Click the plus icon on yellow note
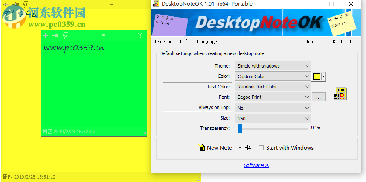366x182 pixels. [6, 4]
